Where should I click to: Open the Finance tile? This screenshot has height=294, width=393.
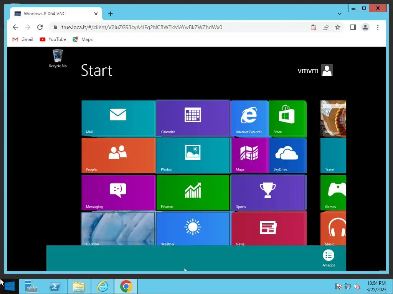(x=193, y=193)
